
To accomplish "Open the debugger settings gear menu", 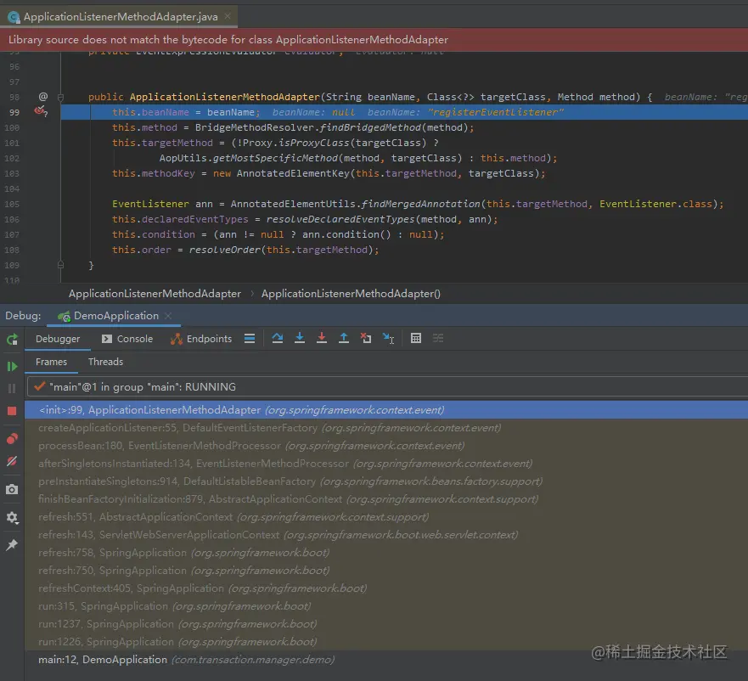I will click(x=12, y=517).
